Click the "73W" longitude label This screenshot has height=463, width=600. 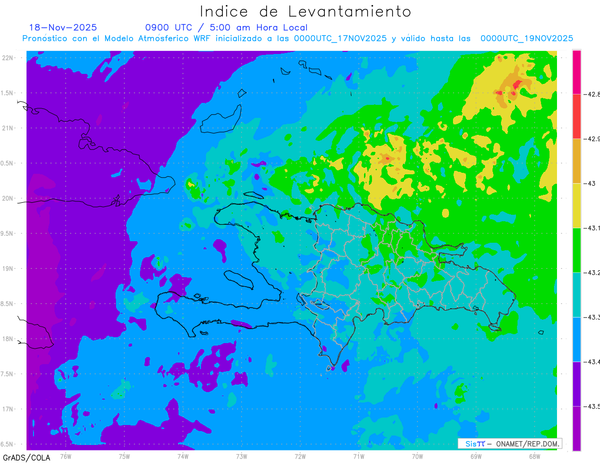pyautogui.click(x=241, y=456)
